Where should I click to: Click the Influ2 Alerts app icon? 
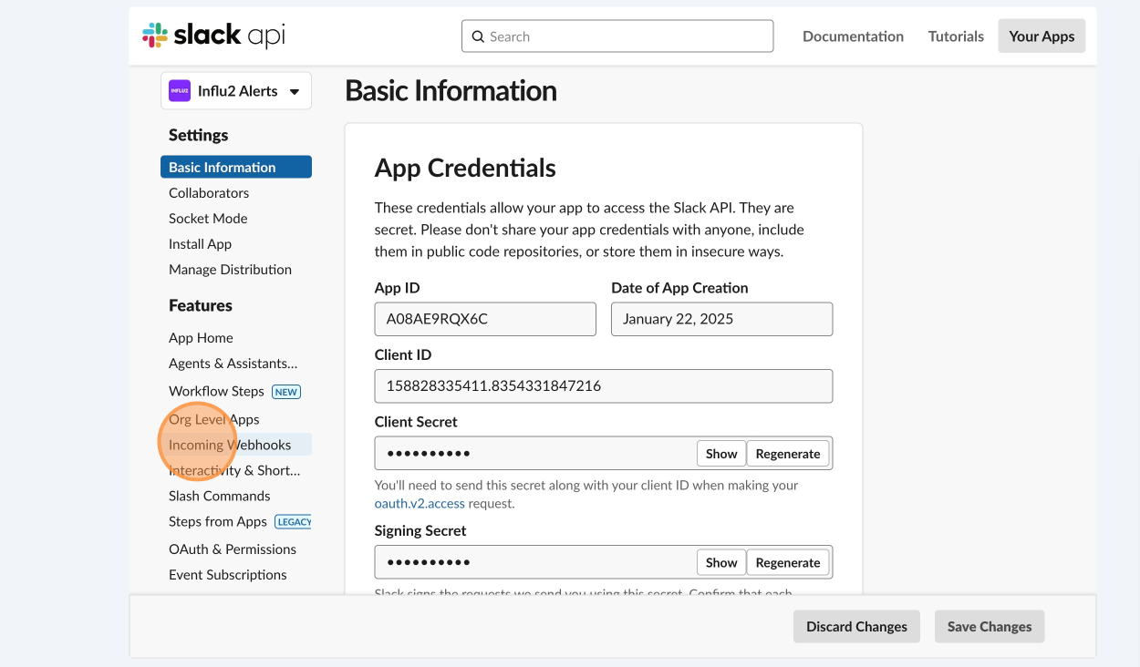point(180,91)
